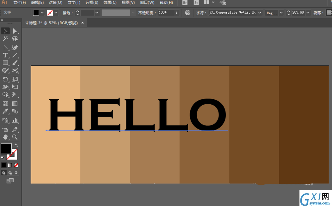
Task: Select the Rotate tool
Action: coord(5,79)
